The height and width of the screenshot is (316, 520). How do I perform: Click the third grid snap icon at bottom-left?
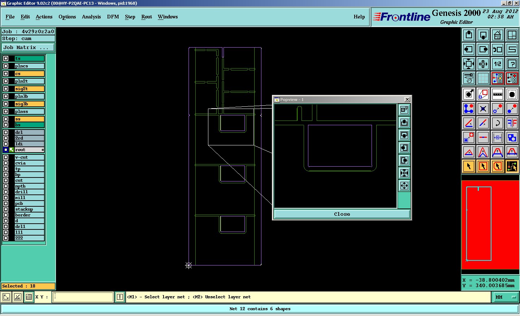(x=29, y=297)
